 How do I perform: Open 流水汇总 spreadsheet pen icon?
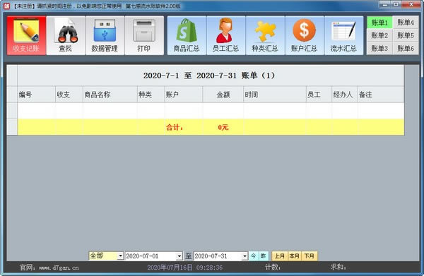click(343, 30)
